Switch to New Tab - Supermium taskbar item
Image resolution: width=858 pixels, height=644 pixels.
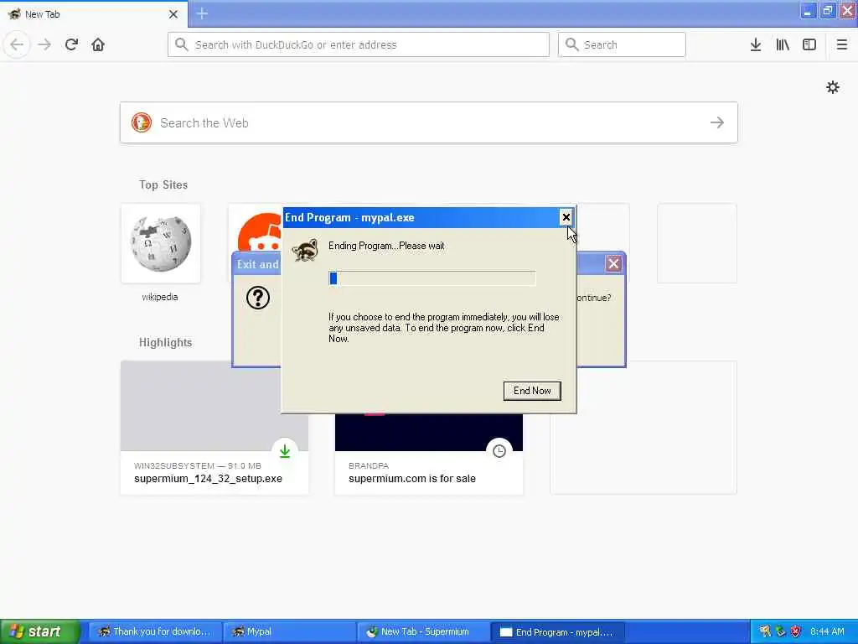(423, 631)
